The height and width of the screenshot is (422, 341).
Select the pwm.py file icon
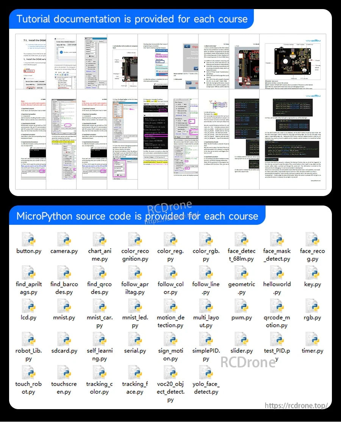(242, 306)
